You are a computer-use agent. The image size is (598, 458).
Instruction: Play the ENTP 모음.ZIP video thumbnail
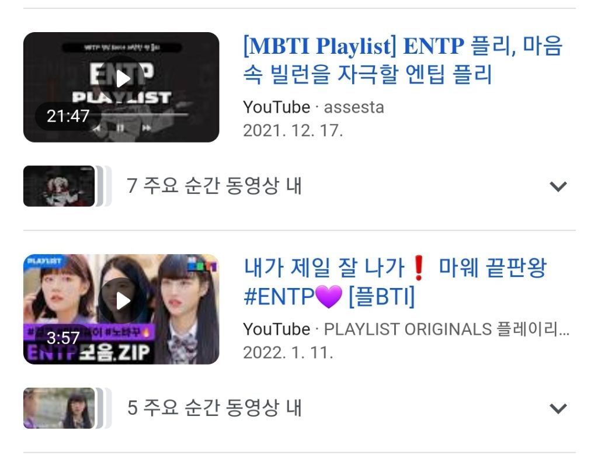121,309
